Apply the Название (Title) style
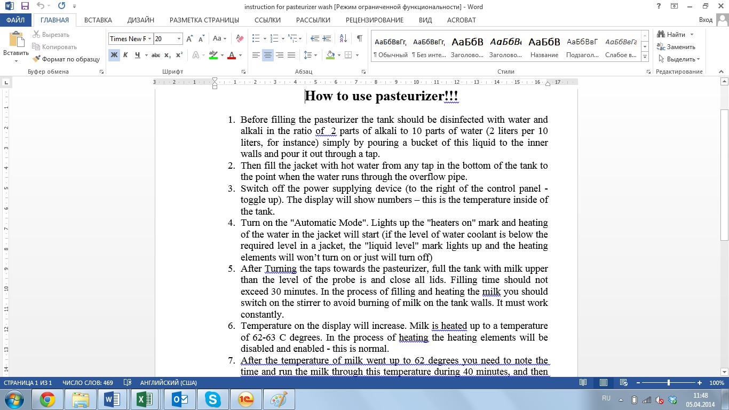 [x=544, y=48]
